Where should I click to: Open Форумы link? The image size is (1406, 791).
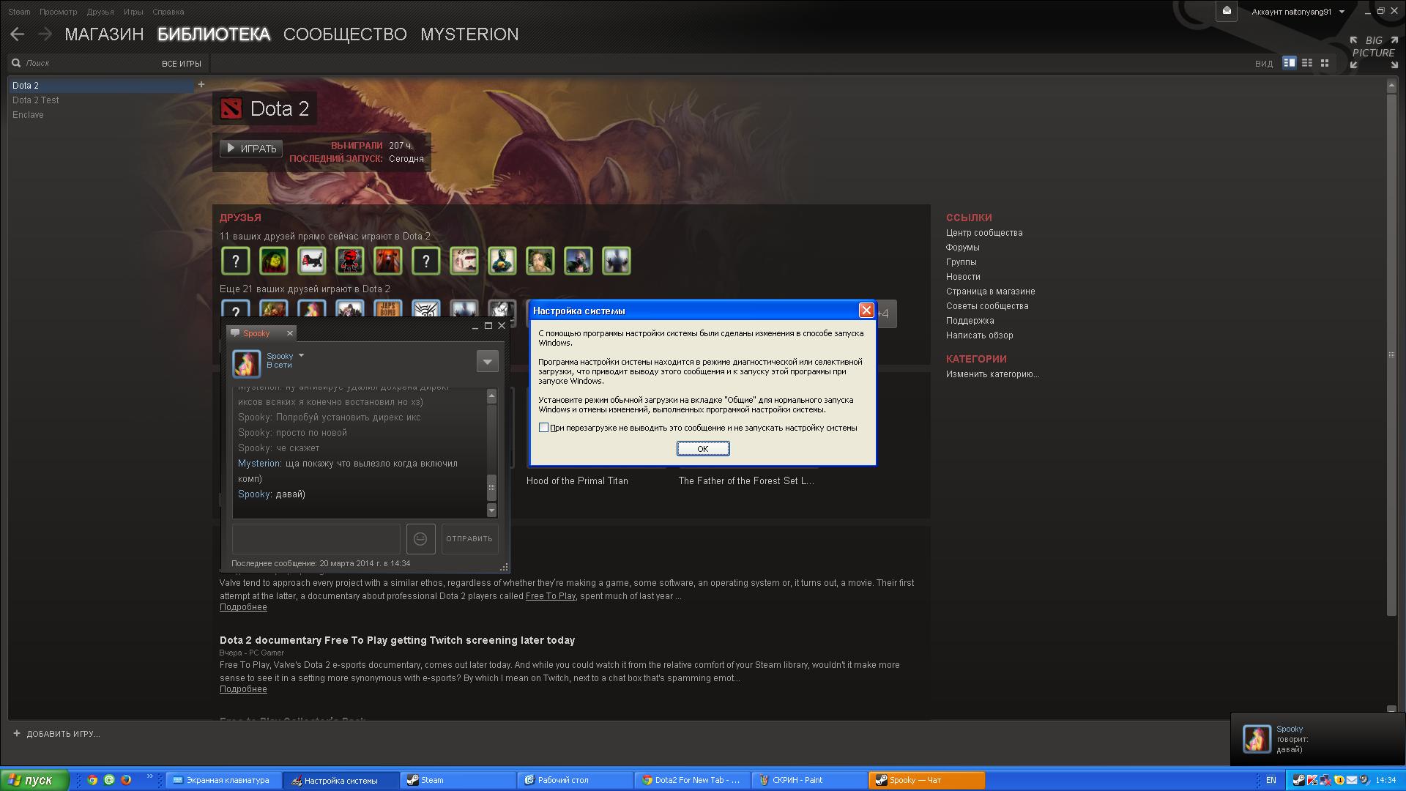pyautogui.click(x=962, y=248)
